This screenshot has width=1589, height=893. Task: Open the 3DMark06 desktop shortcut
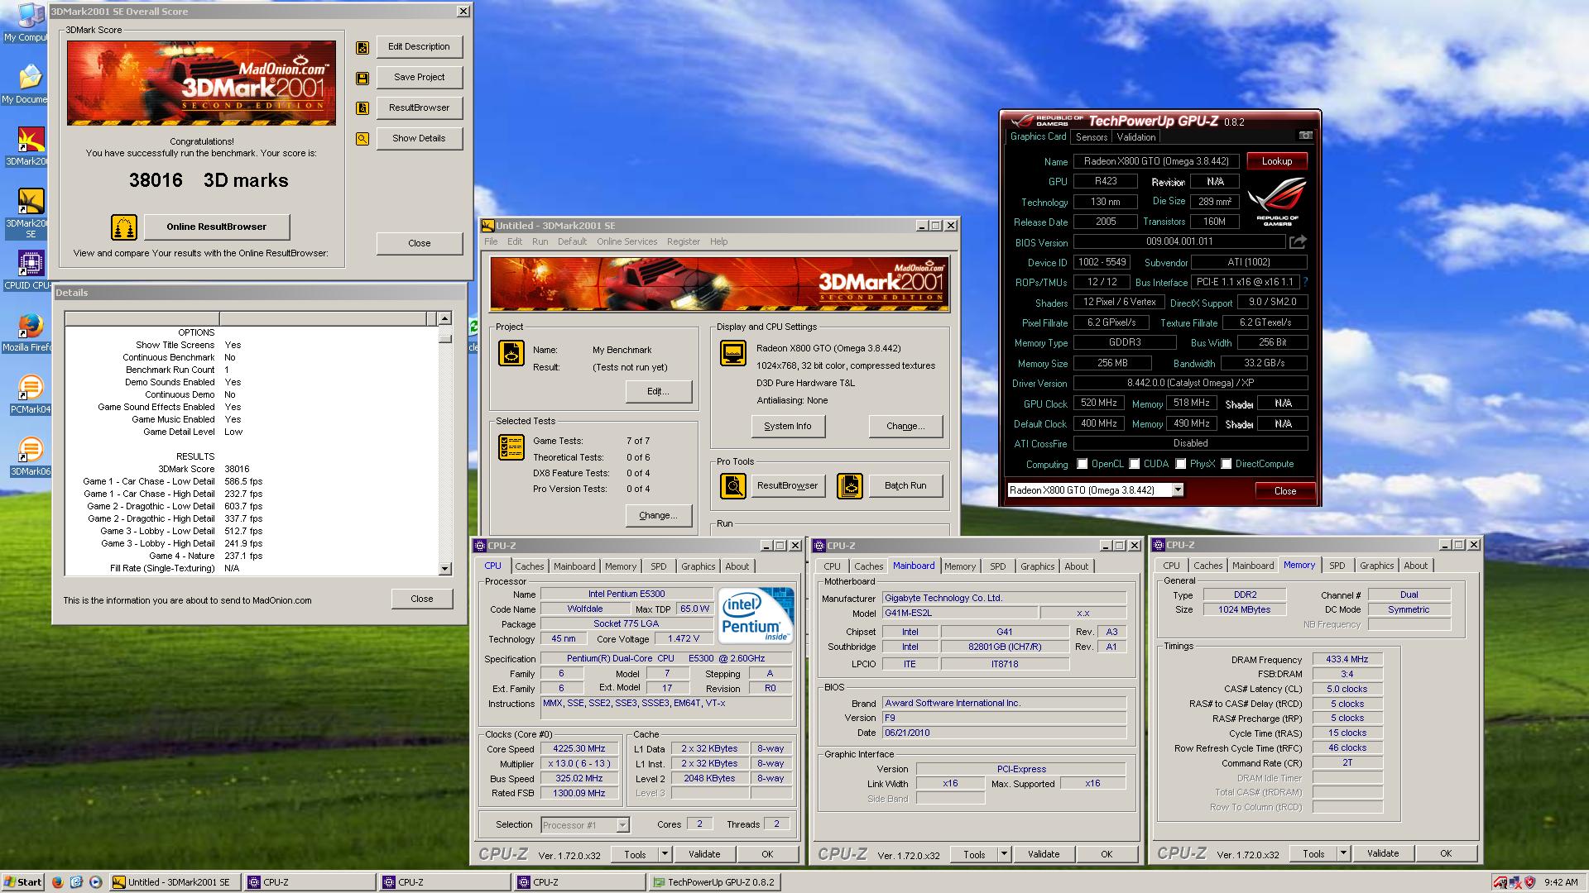pyautogui.click(x=31, y=456)
